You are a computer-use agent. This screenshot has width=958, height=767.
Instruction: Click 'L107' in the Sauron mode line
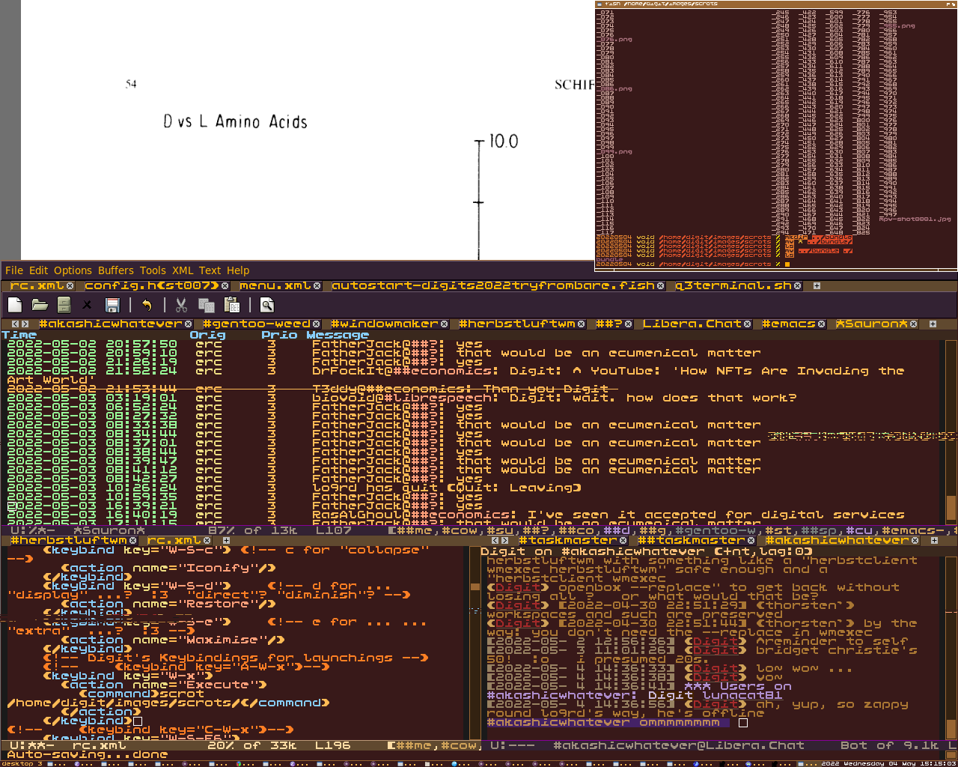point(334,530)
